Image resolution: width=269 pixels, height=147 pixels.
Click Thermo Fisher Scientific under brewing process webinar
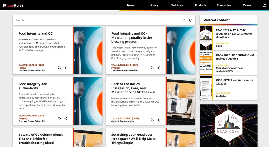[124, 71]
